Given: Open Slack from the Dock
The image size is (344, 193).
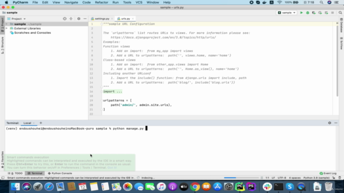Looking at the screenshot, I should pos(267,187).
